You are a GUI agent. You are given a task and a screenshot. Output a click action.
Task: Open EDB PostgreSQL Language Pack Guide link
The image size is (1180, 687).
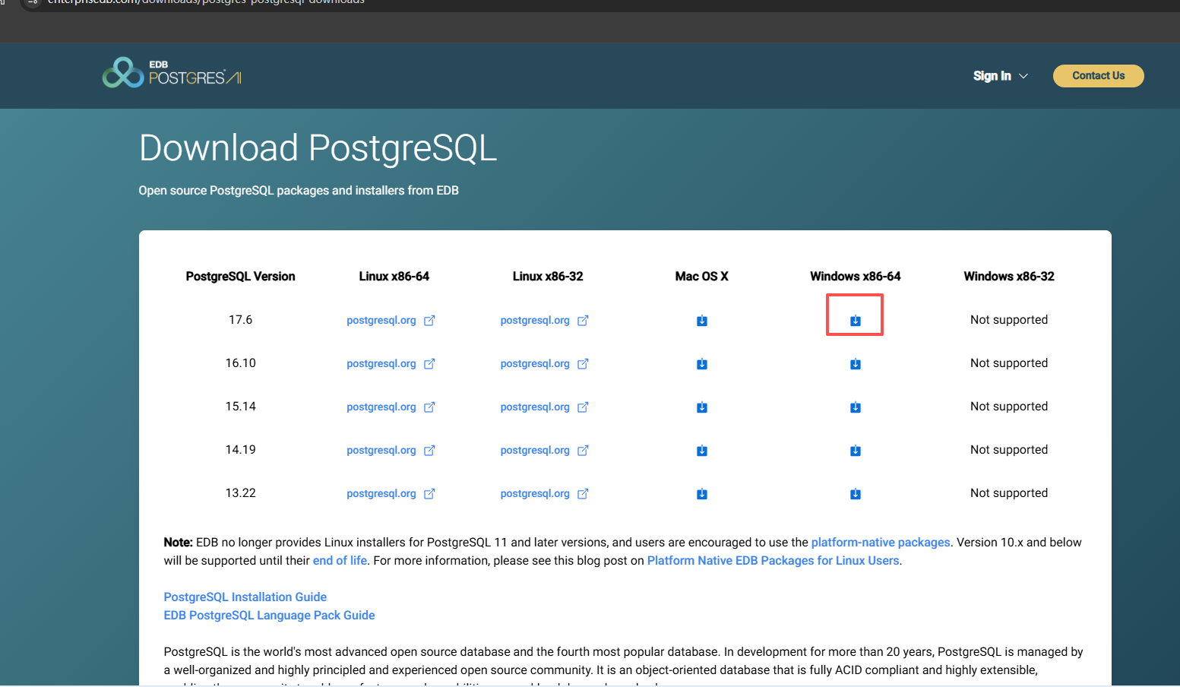[269, 615]
